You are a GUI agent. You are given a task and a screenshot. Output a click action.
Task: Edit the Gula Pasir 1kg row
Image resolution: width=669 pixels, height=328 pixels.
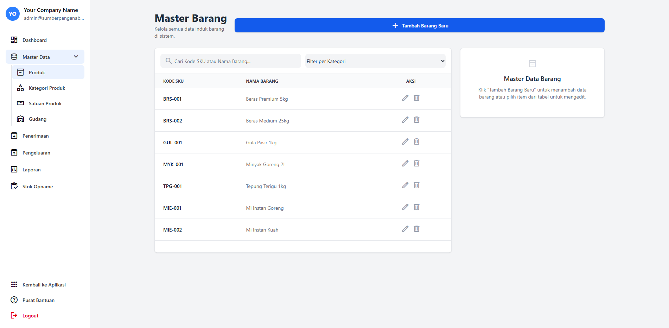click(405, 142)
